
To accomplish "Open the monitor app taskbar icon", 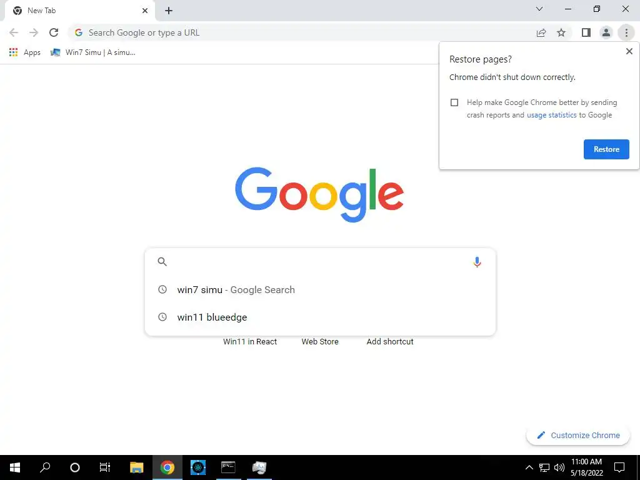I will pos(259,467).
